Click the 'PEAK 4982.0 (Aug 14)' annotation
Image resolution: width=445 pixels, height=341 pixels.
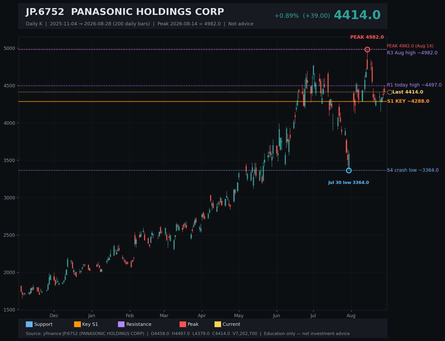click(x=410, y=46)
